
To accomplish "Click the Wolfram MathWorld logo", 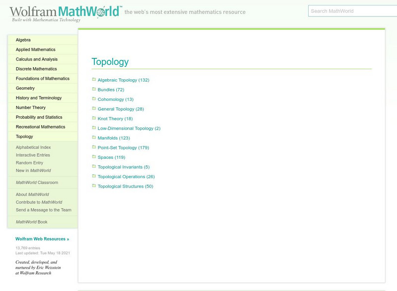I will coord(66,14).
